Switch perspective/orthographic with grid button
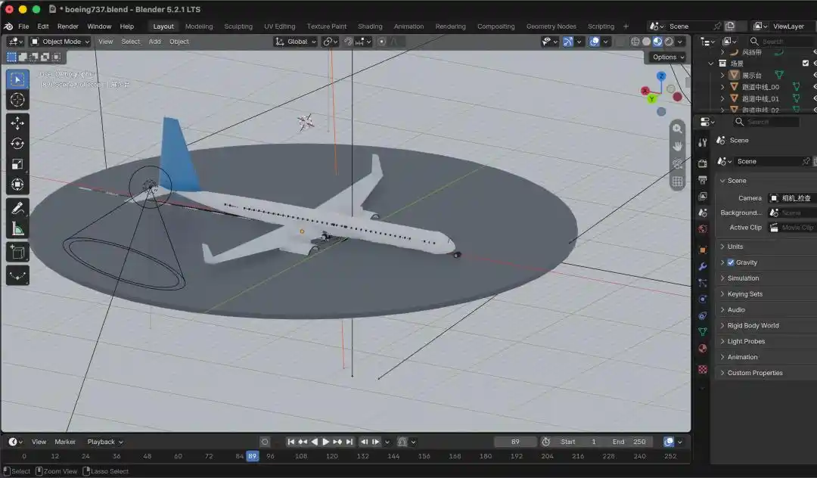 pos(677,182)
